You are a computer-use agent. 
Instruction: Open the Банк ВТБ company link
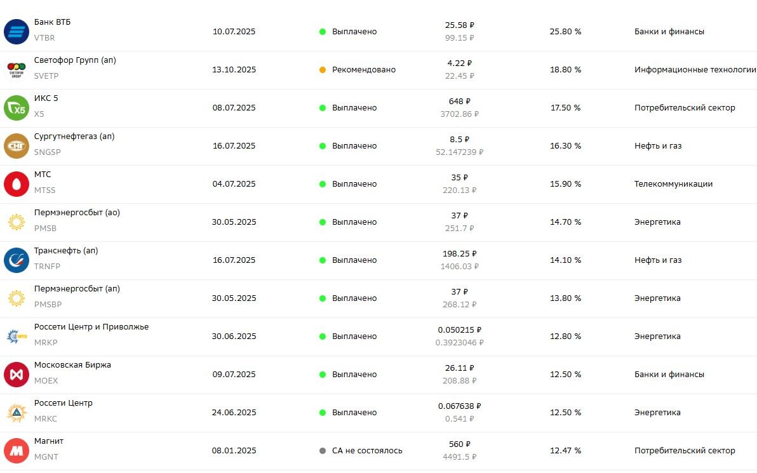tap(52, 22)
